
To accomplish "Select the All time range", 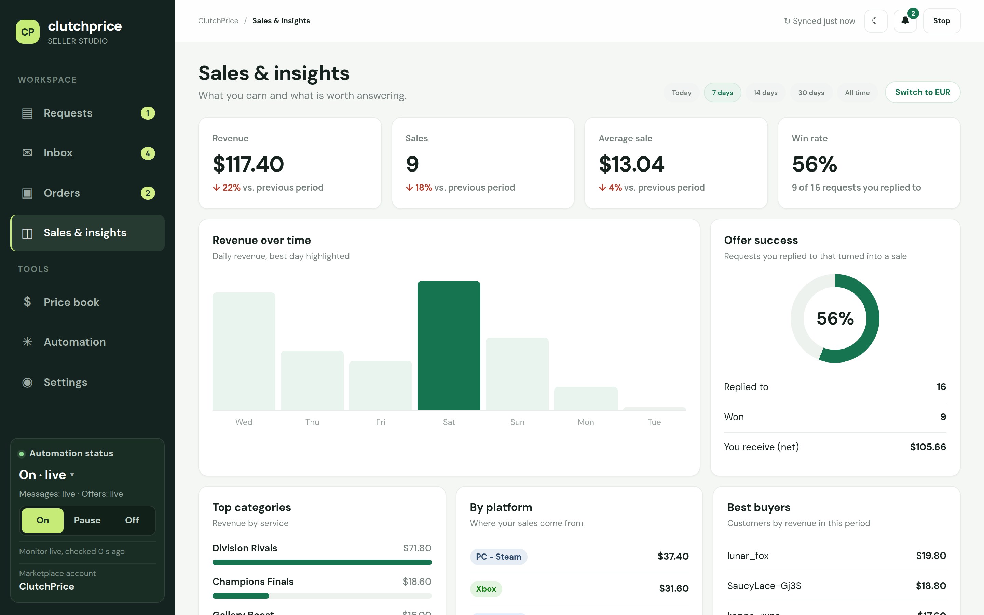I will tap(857, 93).
